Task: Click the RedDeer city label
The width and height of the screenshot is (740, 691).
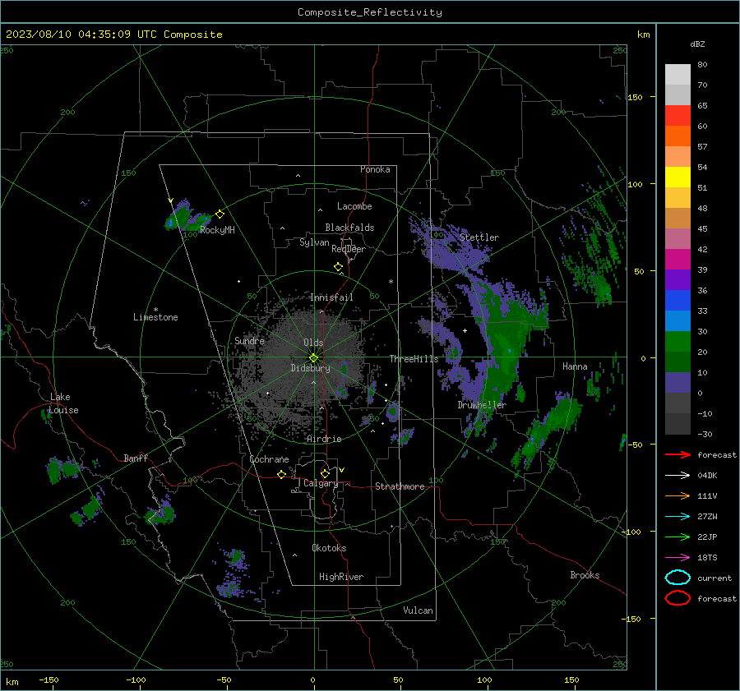Action: click(x=349, y=249)
